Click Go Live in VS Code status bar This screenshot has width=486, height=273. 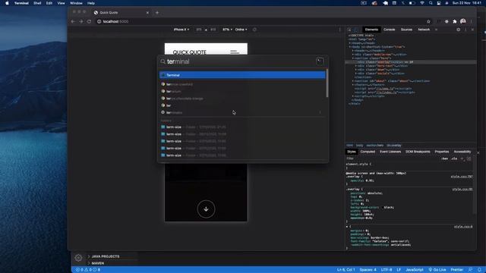pos(437,270)
